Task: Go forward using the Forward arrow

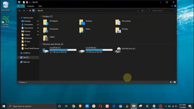Action: tap(24, 11)
